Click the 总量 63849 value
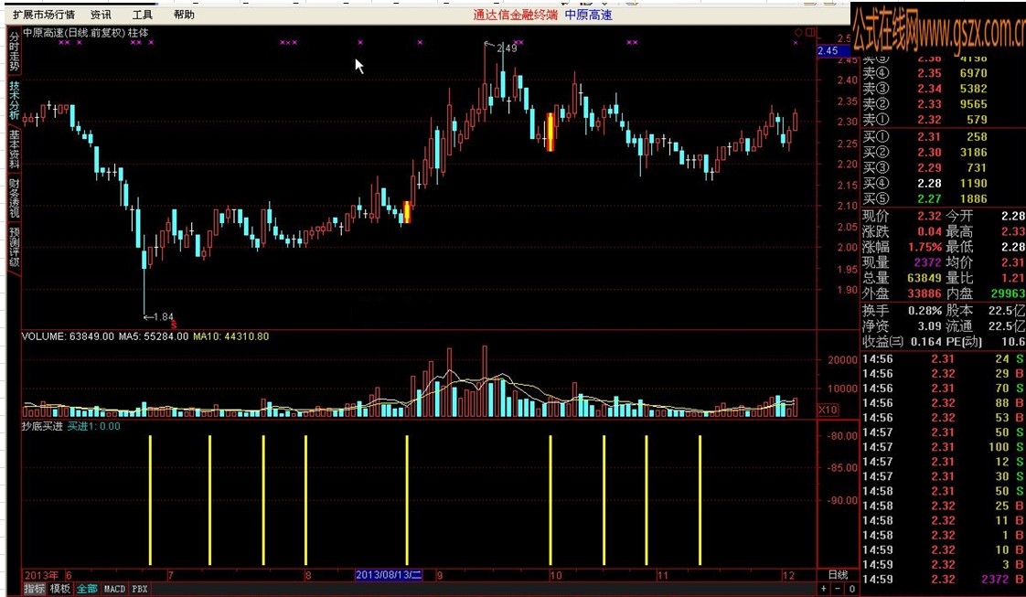 point(924,279)
